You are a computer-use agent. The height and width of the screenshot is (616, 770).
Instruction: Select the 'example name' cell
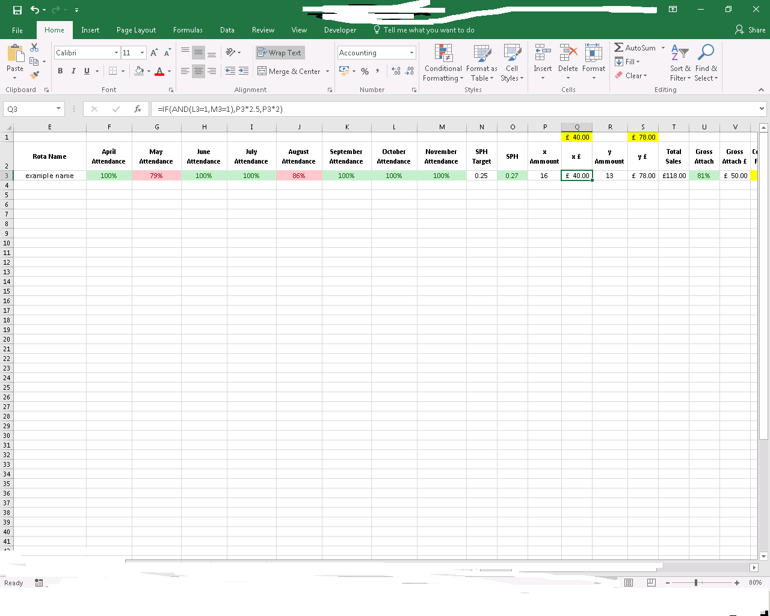(49, 176)
